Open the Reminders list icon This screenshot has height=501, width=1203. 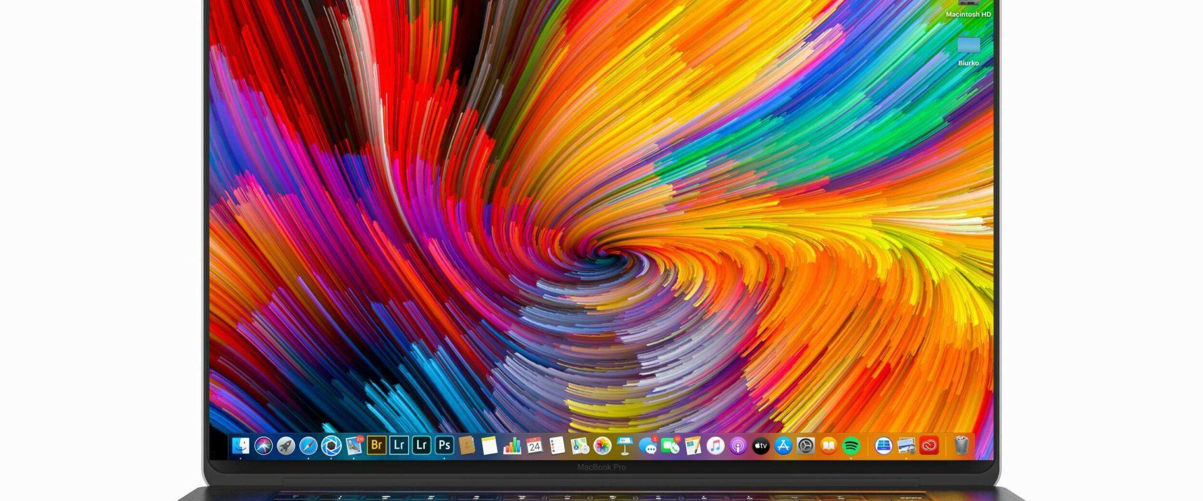(557, 445)
